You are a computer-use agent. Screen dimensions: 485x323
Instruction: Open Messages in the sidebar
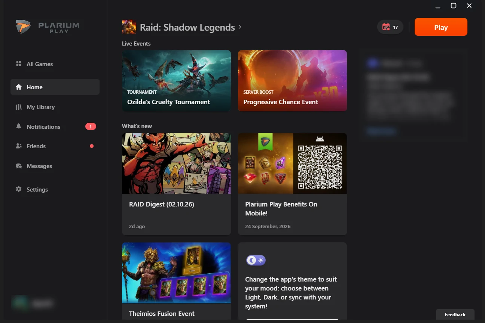click(39, 166)
